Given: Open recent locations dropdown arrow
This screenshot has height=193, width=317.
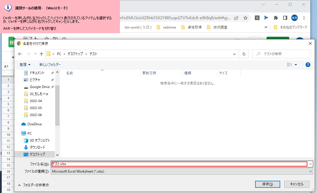Looking at the screenshot, I should click(35, 54).
